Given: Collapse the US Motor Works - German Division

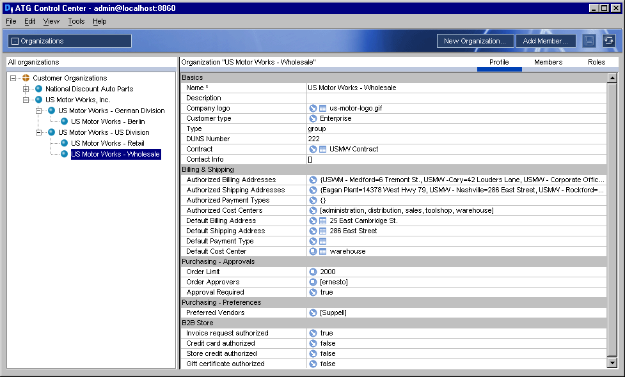Looking at the screenshot, I should click(x=38, y=111).
